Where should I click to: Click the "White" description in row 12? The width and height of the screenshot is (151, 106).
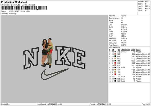pos(123,77)
